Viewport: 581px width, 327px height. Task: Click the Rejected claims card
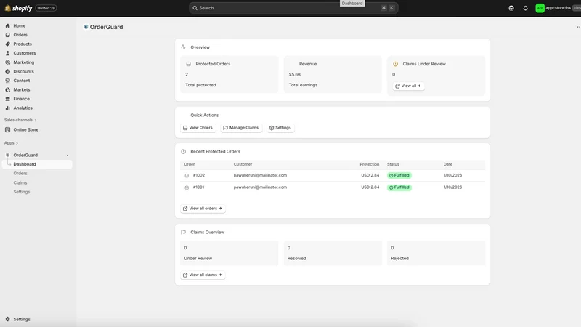pyautogui.click(x=436, y=253)
